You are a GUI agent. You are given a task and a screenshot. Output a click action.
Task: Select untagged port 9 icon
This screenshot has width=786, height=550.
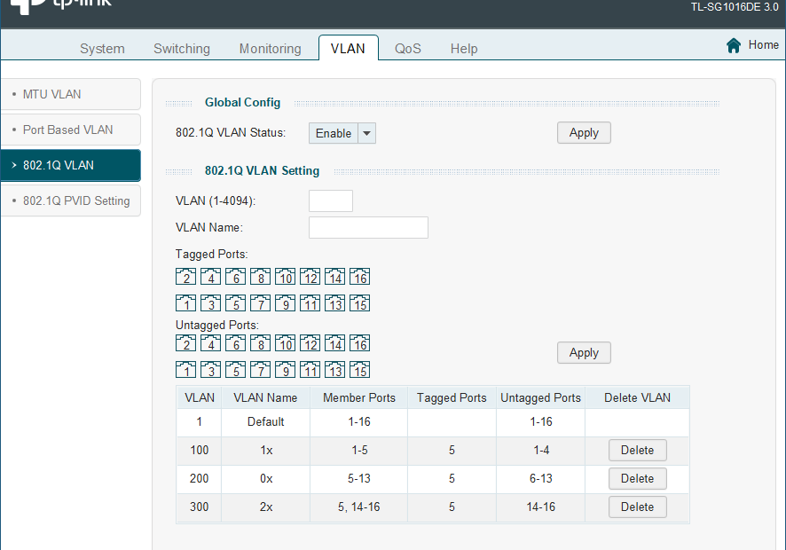pyautogui.click(x=286, y=370)
